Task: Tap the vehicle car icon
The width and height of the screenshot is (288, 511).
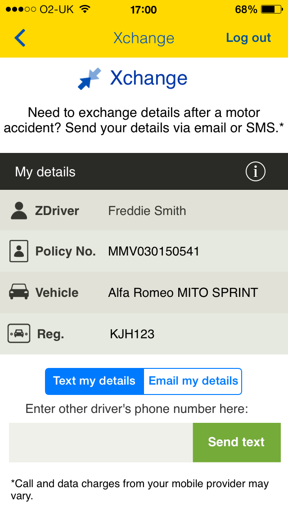Action: pos(19,292)
